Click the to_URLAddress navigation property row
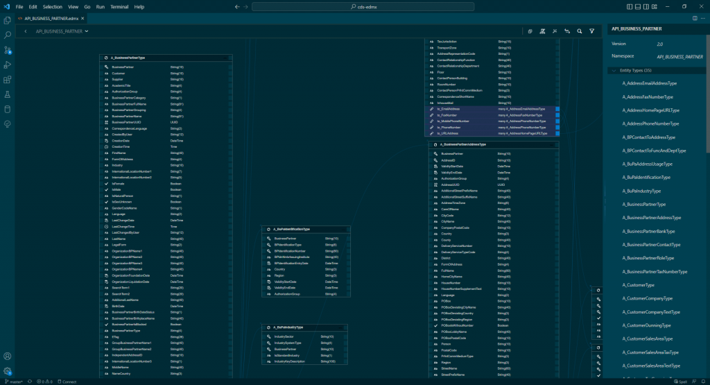 pos(492,134)
